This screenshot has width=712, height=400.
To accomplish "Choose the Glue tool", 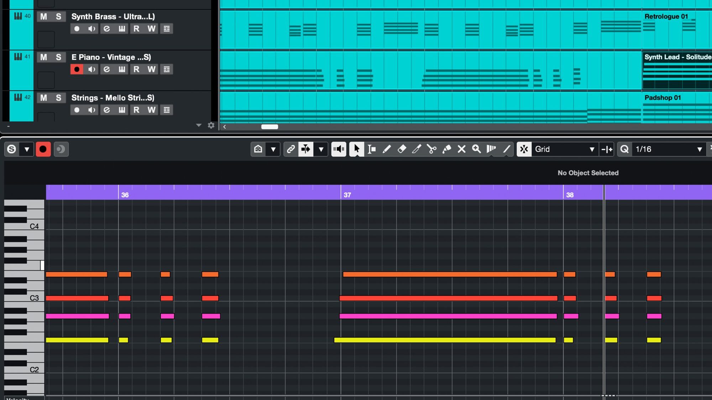I will tap(446, 149).
